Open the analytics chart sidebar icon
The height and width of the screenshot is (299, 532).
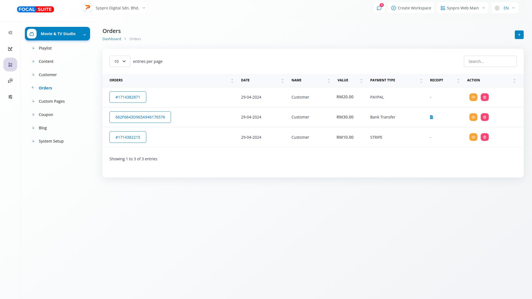coord(10,49)
